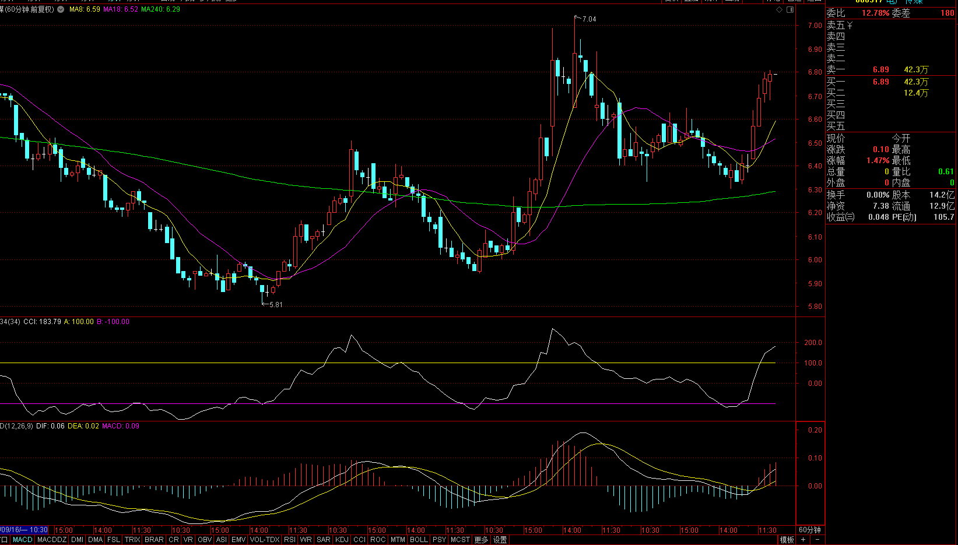Select the CCI indicator tab

[360, 540]
